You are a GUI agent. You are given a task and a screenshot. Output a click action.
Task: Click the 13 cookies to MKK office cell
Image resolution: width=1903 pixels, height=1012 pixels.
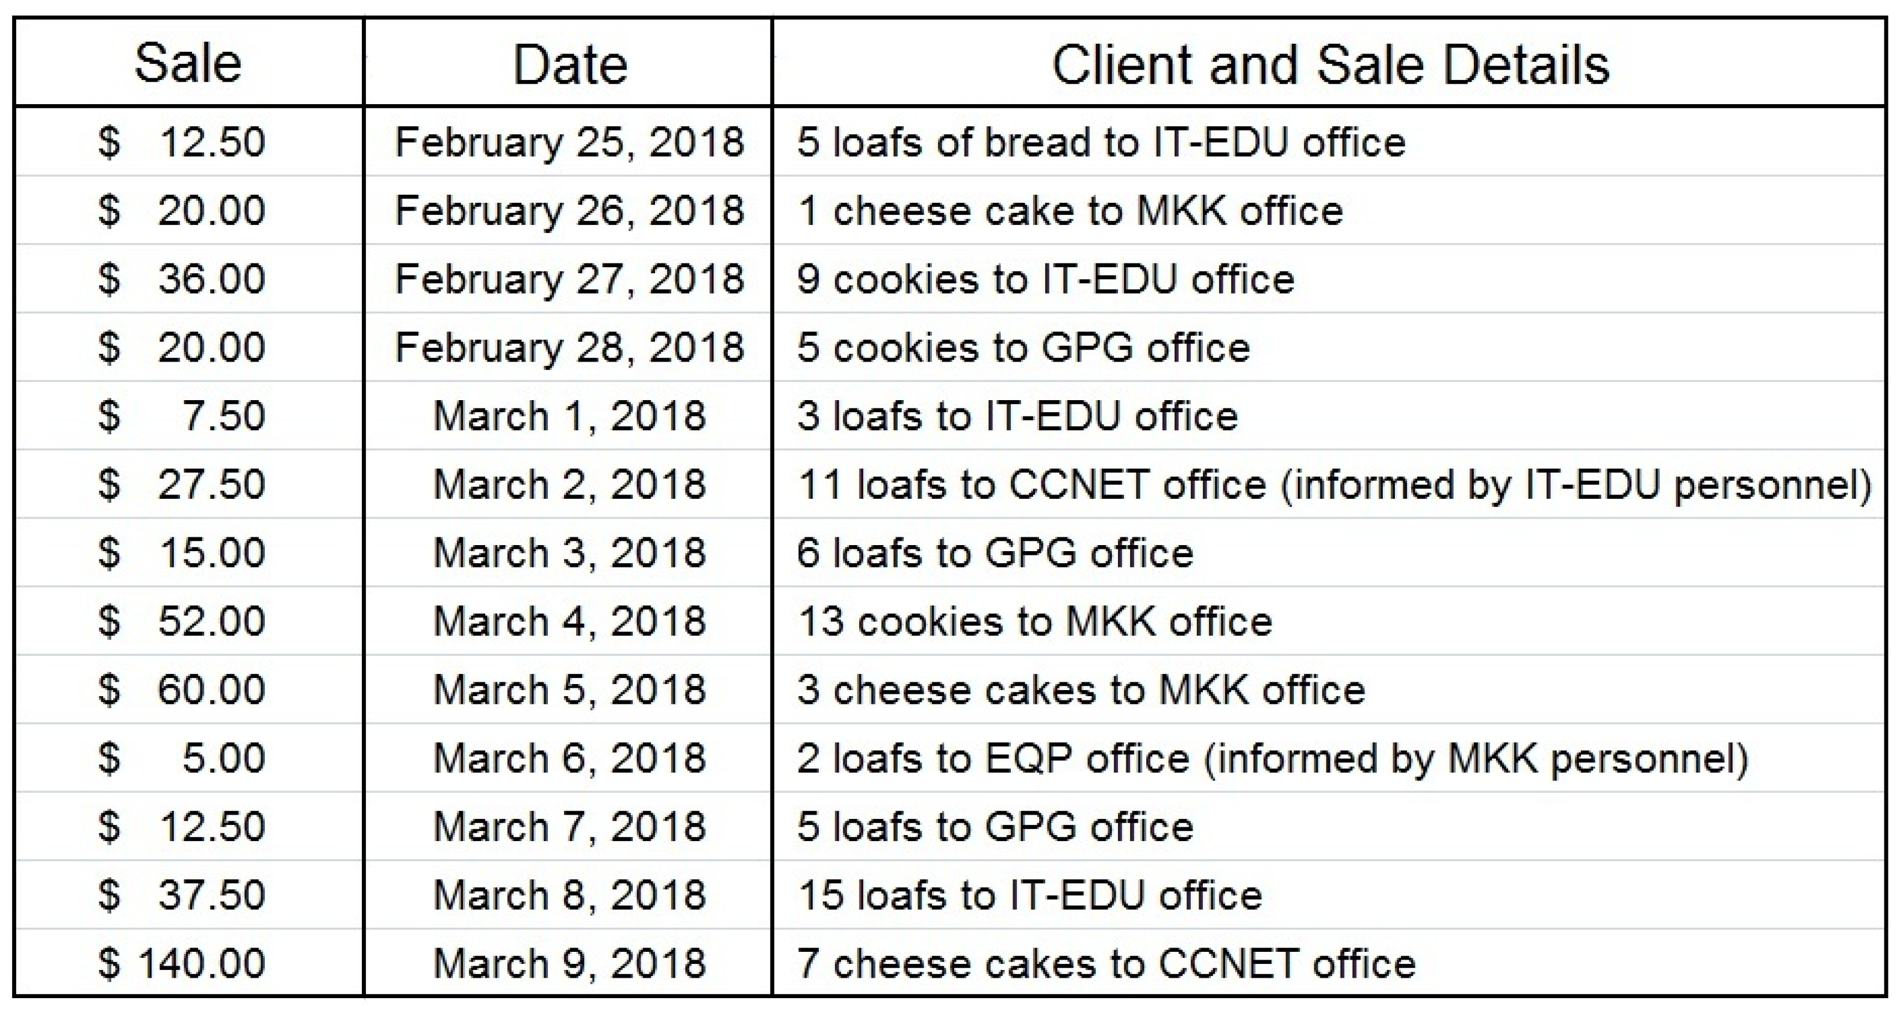click(1034, 621)
